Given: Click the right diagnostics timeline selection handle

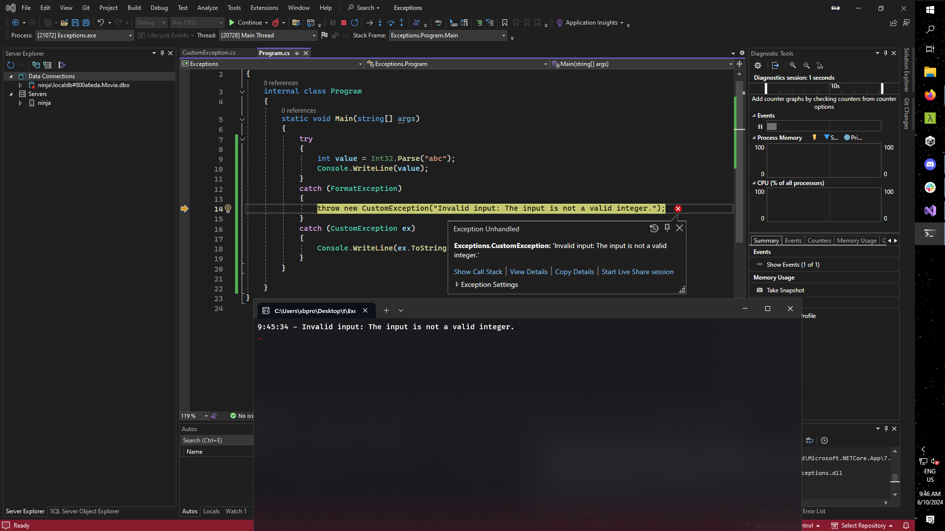Looking at the screenshot, I should pos(882,88).
